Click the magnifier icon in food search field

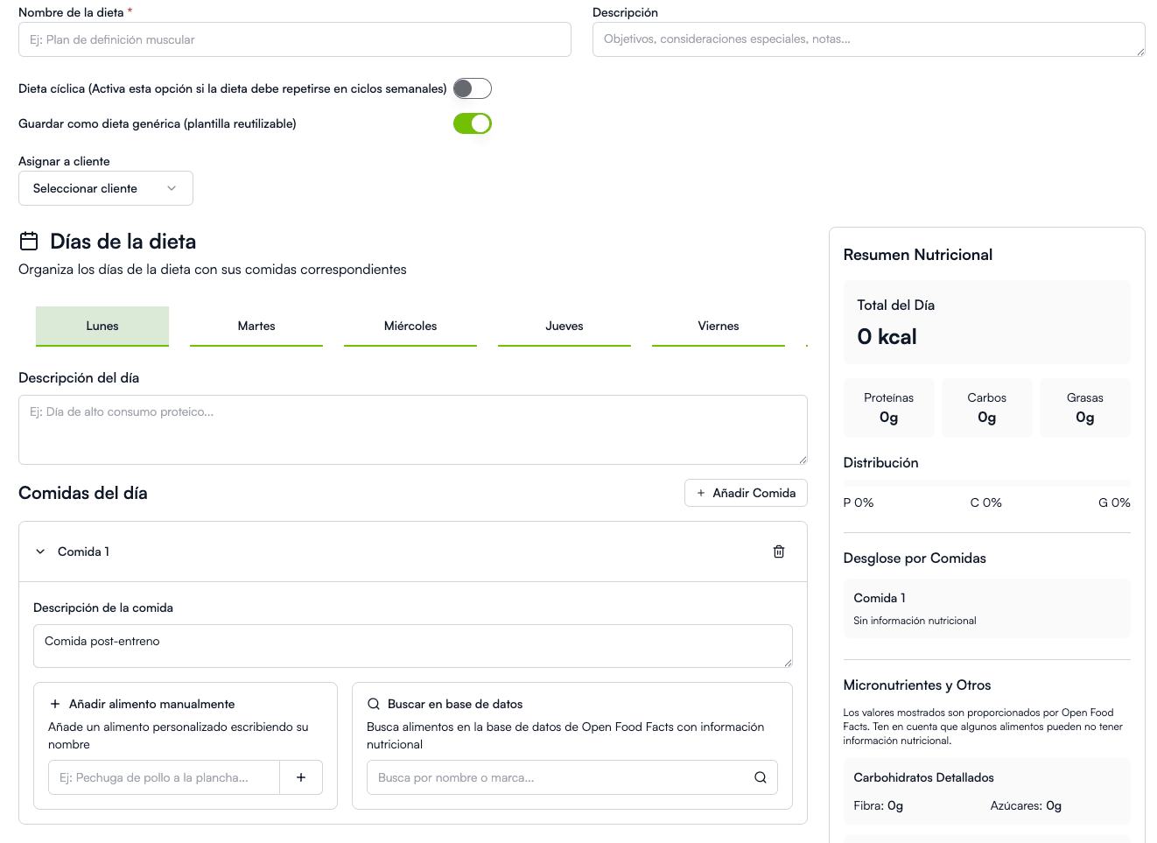pos(760,777)
